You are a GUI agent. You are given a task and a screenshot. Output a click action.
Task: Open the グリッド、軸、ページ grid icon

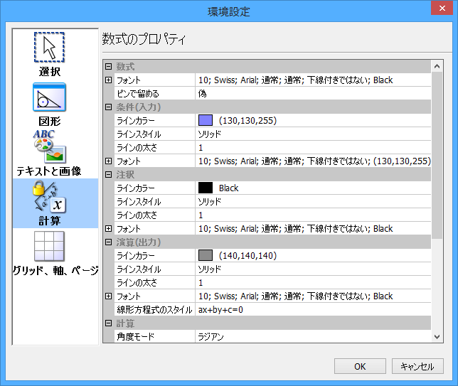coord(49,248)
